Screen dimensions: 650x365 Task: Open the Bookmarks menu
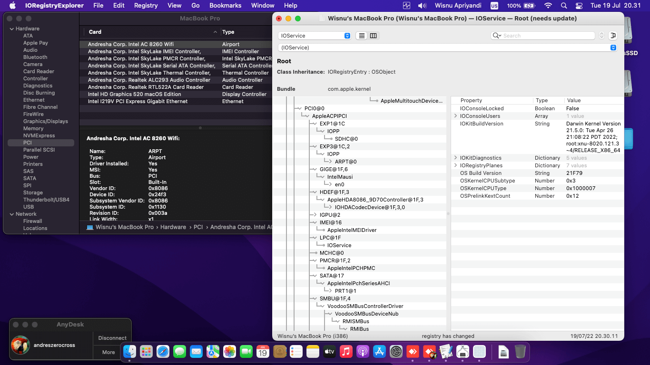(x=225, y=6)
